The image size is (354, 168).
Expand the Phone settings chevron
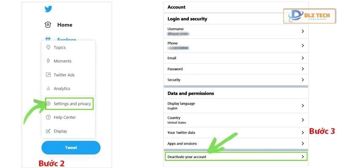pyautogui.click(x=303, y=45)
